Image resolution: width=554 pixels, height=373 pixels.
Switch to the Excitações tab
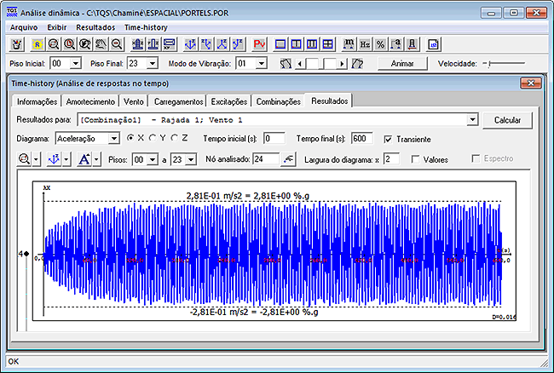click(229, 101)
